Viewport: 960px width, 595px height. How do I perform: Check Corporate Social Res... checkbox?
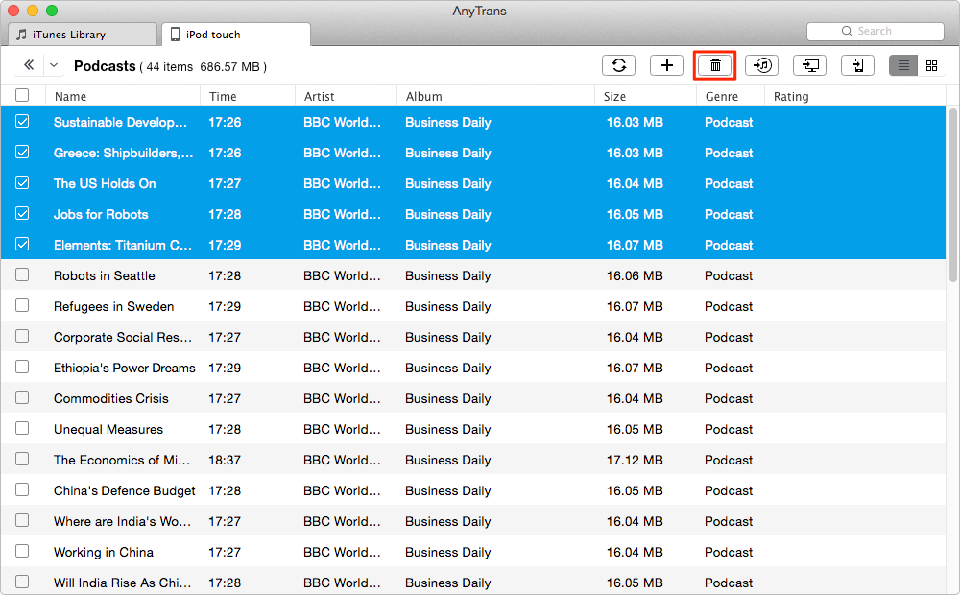coord(22,336)
